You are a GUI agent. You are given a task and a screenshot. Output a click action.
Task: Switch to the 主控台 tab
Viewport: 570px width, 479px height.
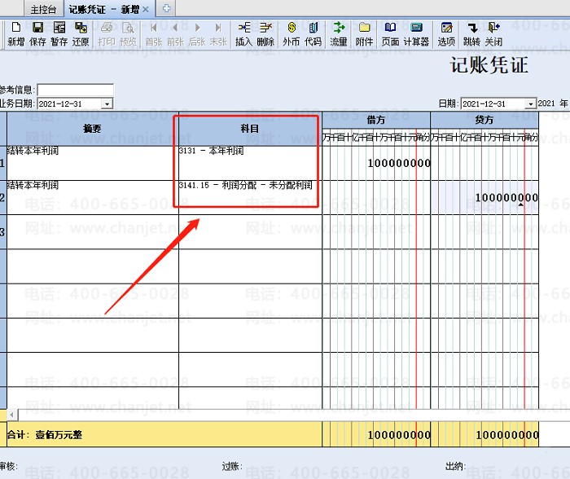[44, 9]
